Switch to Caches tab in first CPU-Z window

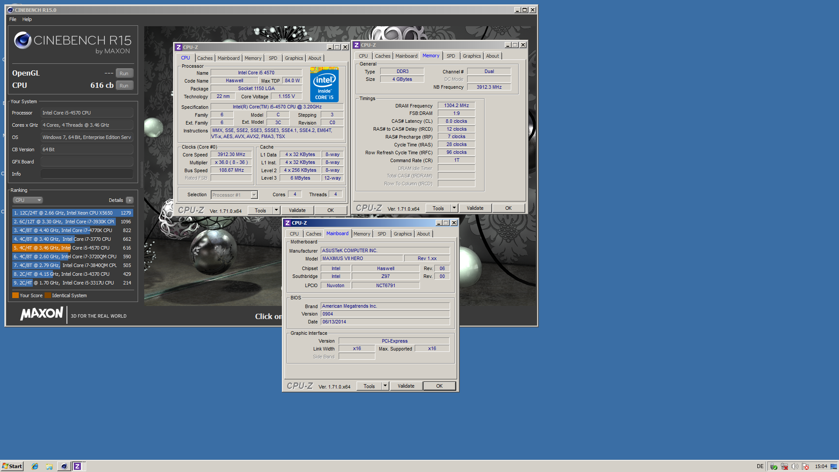coord(205,58)
